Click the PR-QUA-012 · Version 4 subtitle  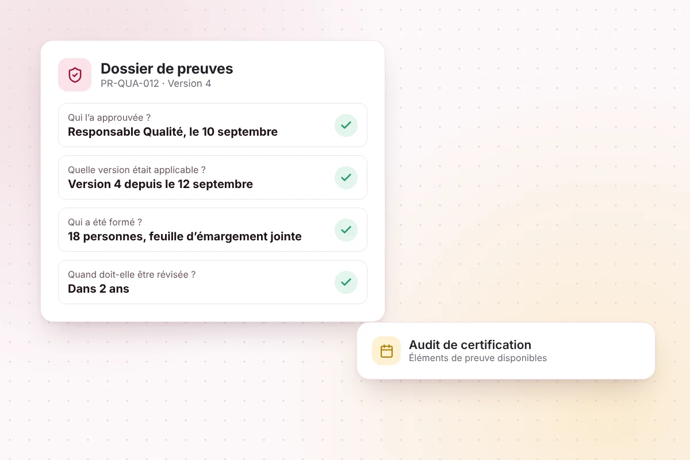(x=156, y=84)
